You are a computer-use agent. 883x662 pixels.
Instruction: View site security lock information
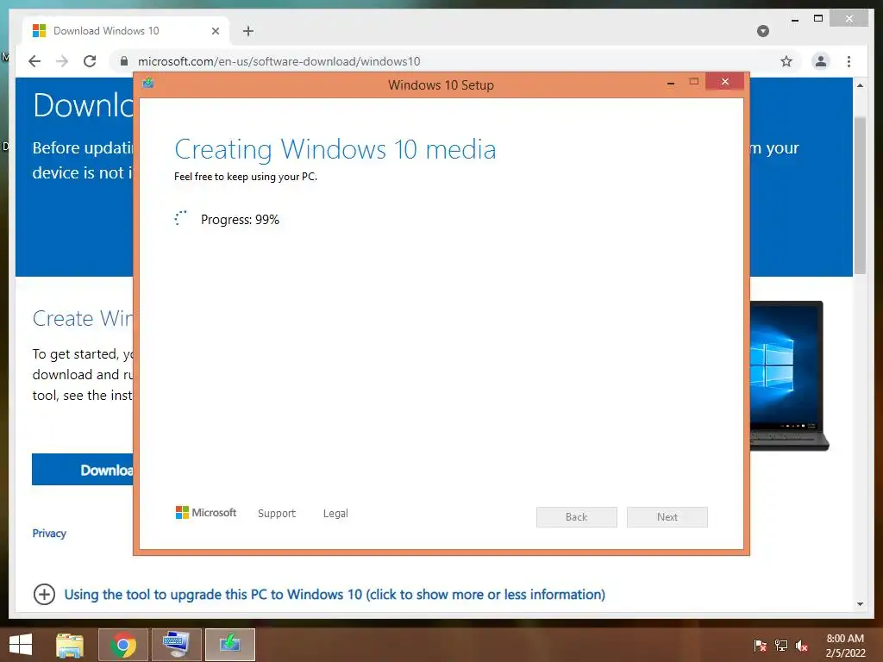124,61
